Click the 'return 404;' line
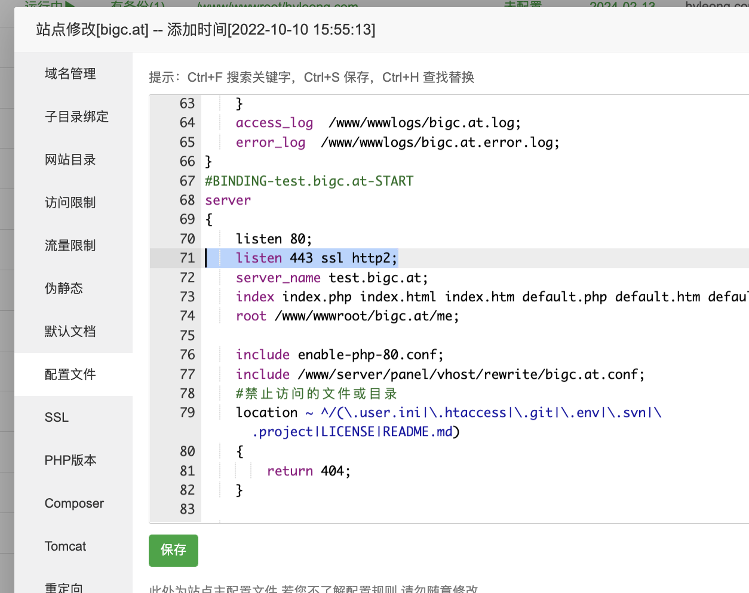Viewport: 749px width, 593px height. coord(308,471)
